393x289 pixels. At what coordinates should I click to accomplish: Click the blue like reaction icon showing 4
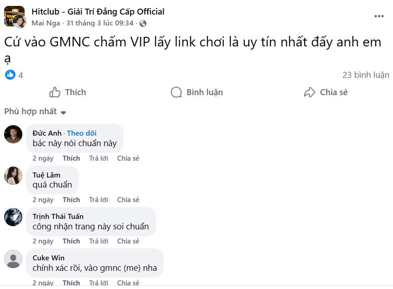(x=10, y=75)
